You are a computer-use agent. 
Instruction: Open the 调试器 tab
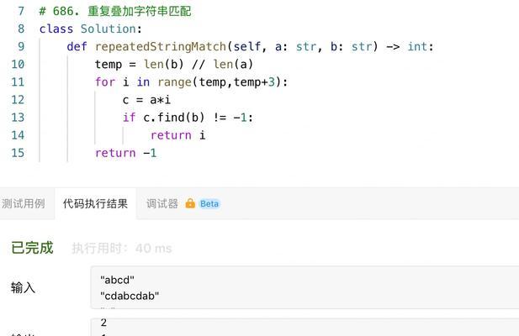click(x=162, y=203)
